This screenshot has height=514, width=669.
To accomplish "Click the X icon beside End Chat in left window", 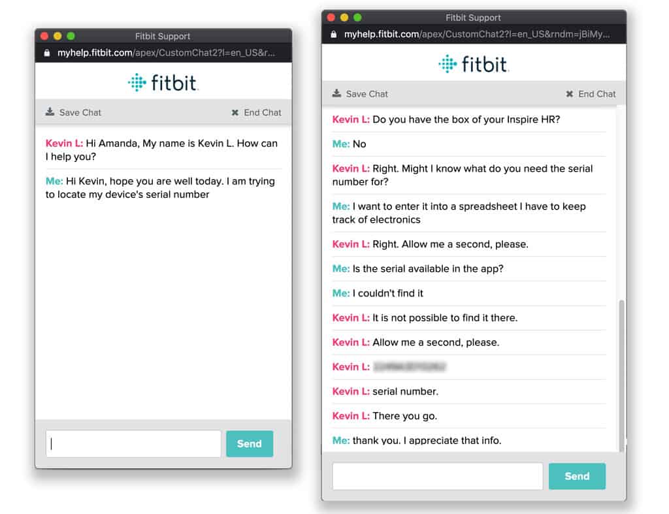I will pos(235,112).
